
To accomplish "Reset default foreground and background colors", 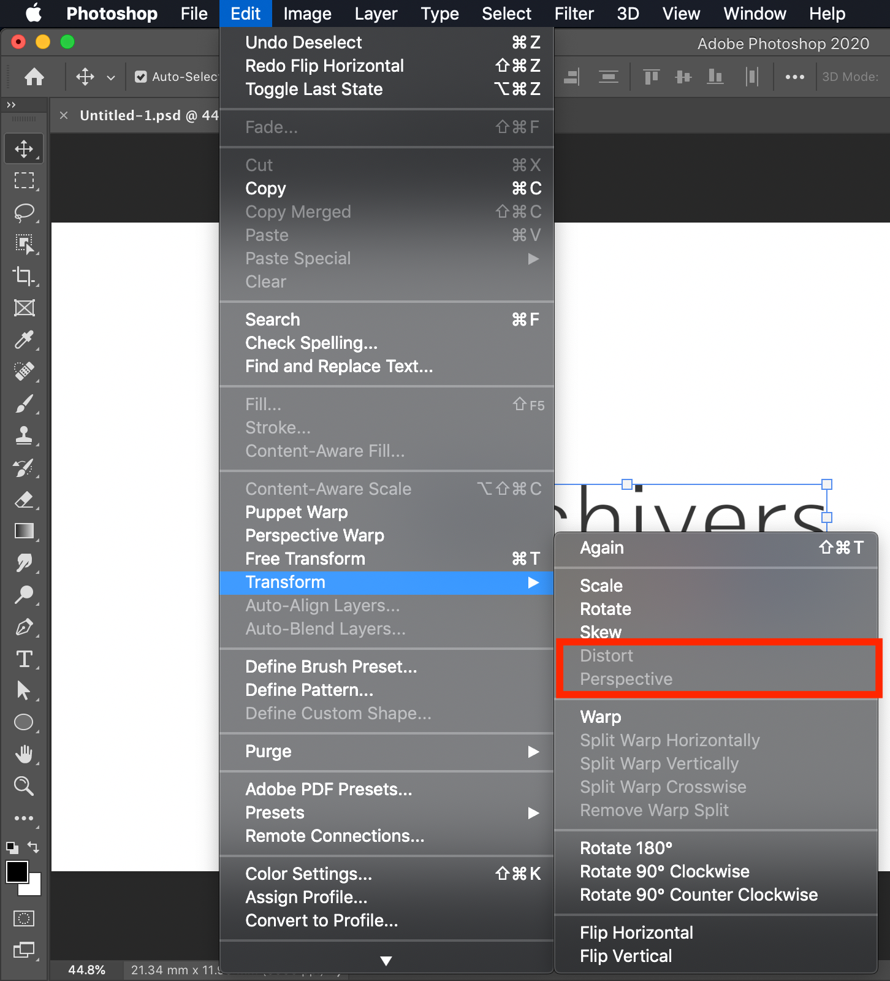I will click(x=12, y=848).
